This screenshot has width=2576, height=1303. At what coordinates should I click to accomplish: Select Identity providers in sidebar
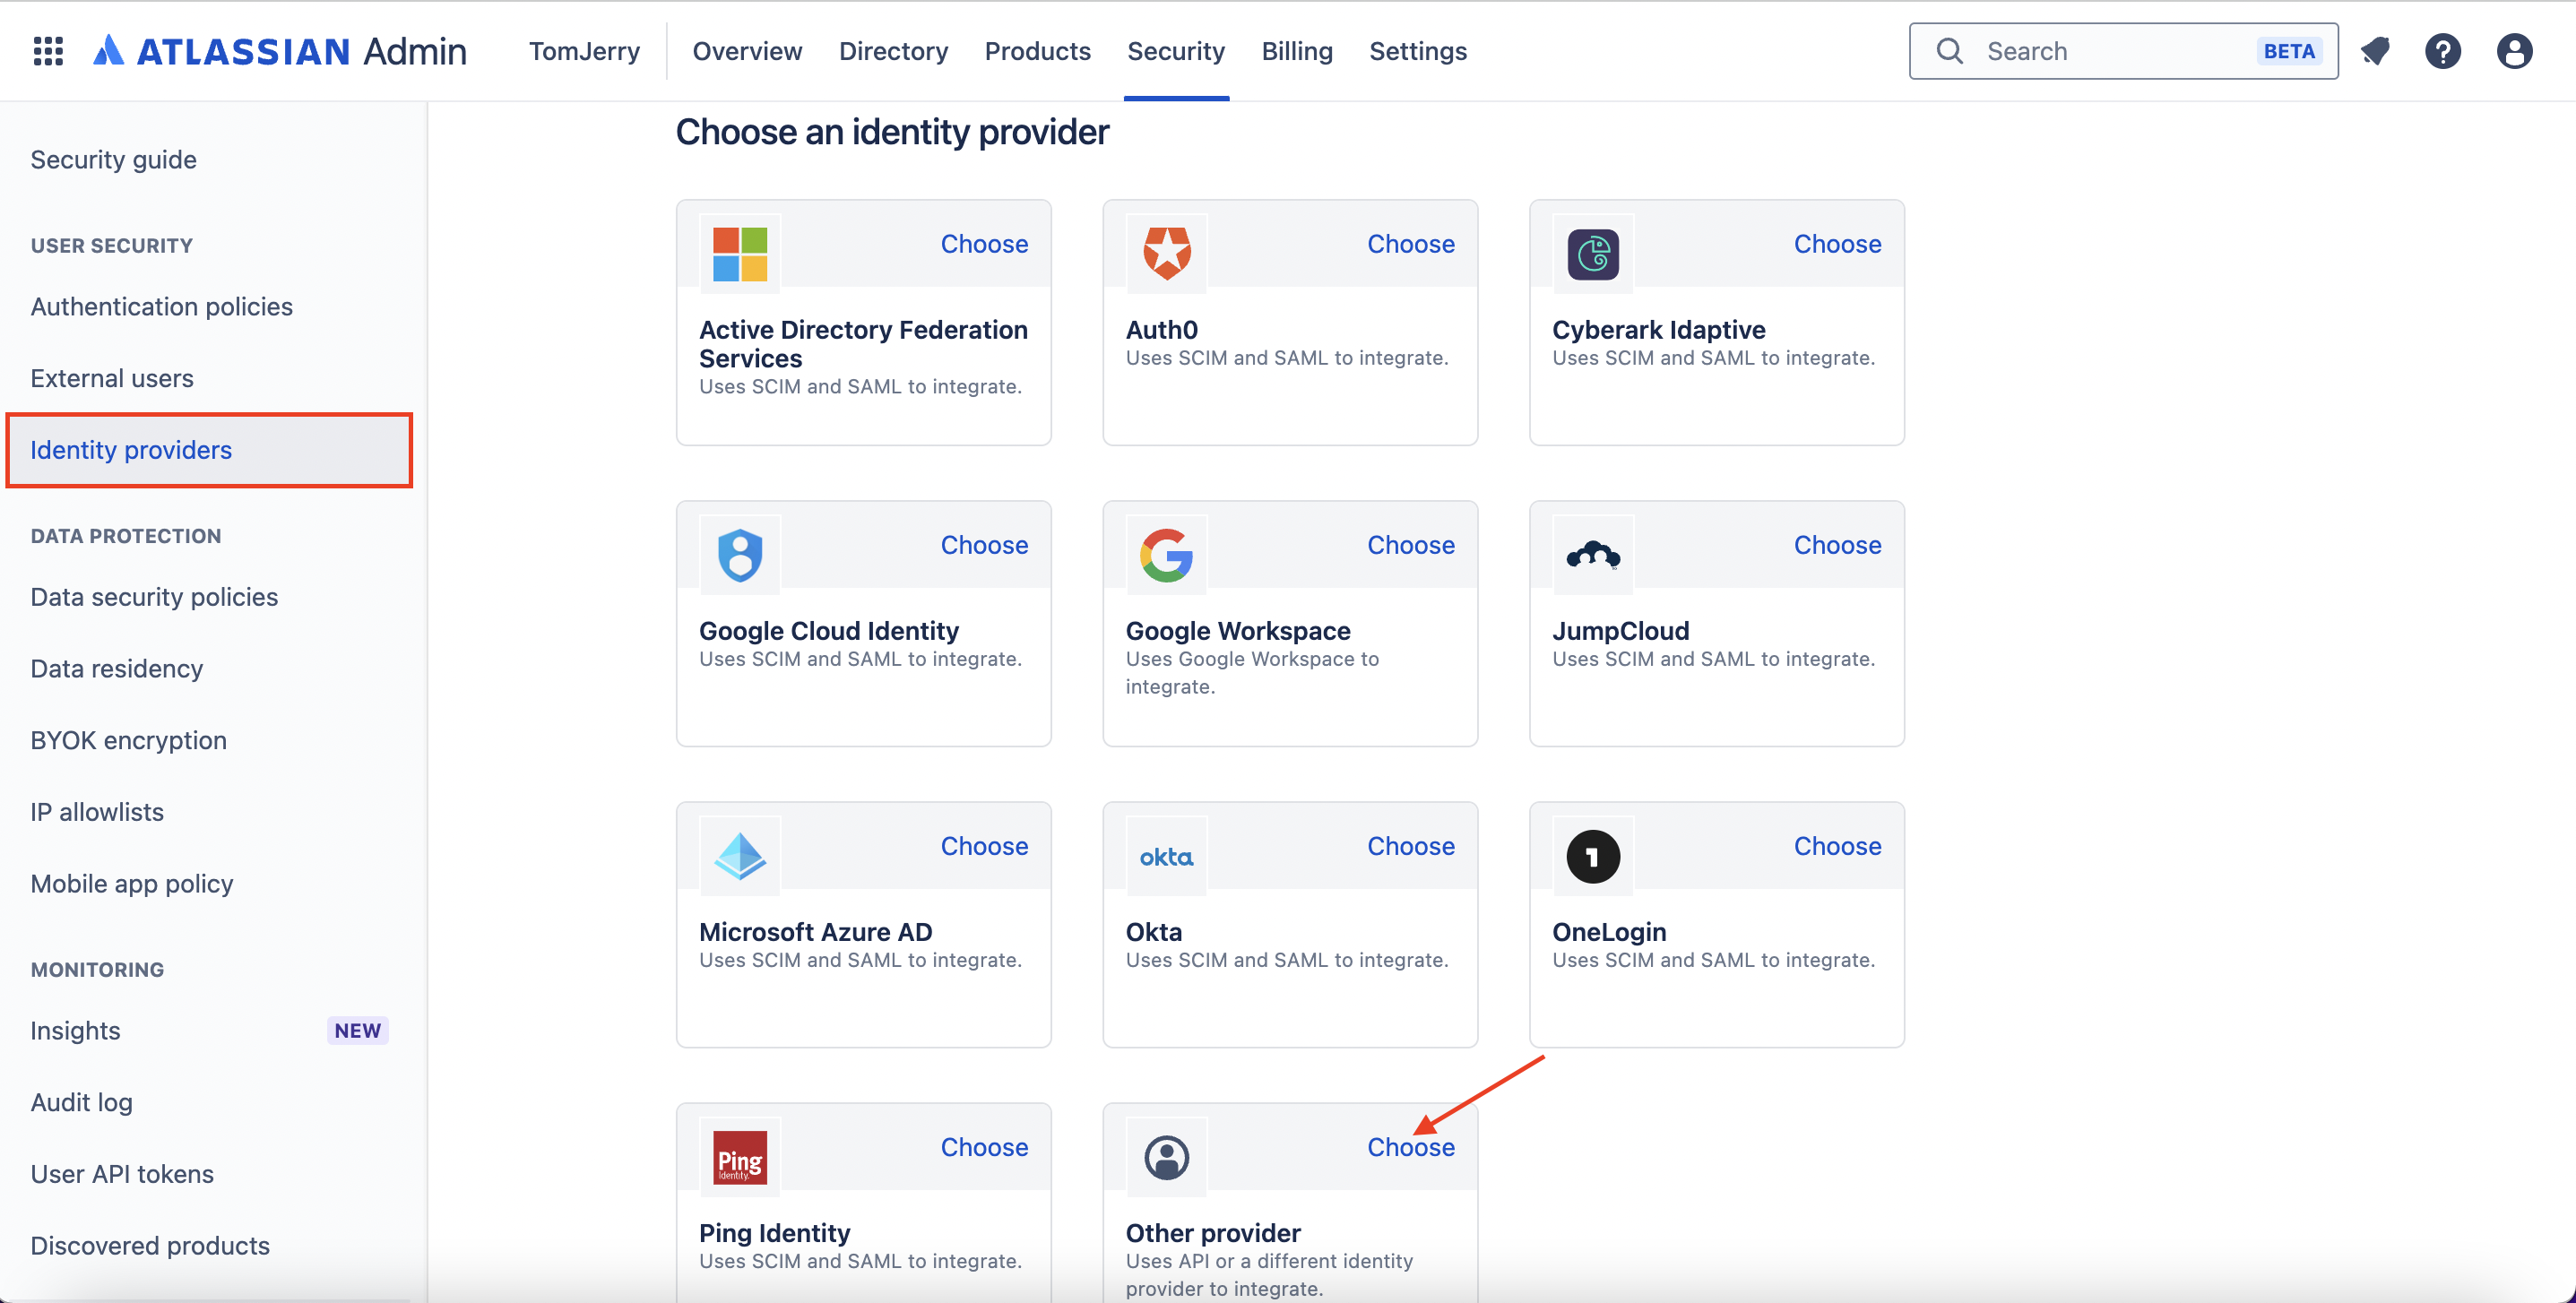click(x=209, y=450)
